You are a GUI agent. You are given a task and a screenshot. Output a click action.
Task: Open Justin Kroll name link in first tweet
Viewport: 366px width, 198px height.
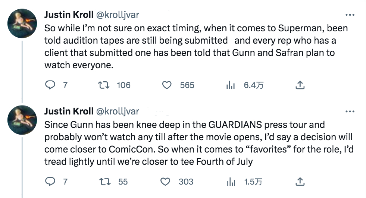[x=69, y=15]
